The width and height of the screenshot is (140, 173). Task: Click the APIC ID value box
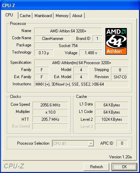click(x=122, y=143)
